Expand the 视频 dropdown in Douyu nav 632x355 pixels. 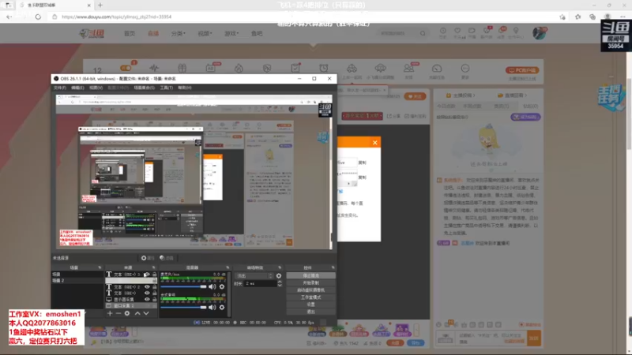[205, 33]
